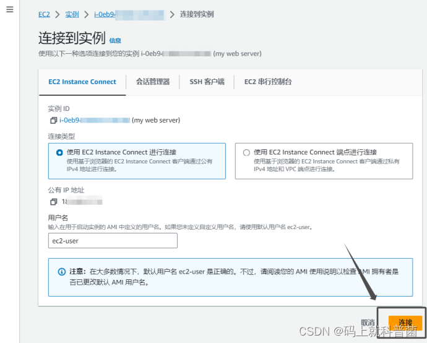This screenshot has width=427, height=343.
Task: Click the orange 连接 button
Action: (405, 323)
